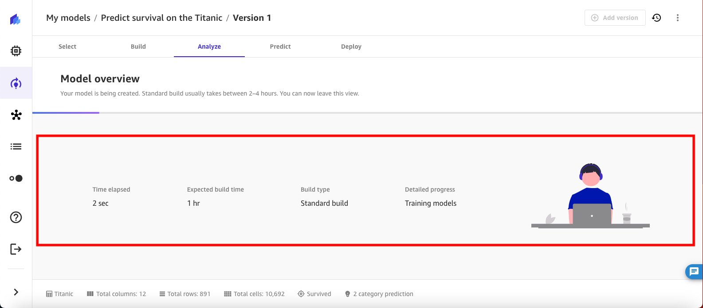Click the circle-and-dot sidebar icon
703x308 pixels.
(x=16, y=178)
